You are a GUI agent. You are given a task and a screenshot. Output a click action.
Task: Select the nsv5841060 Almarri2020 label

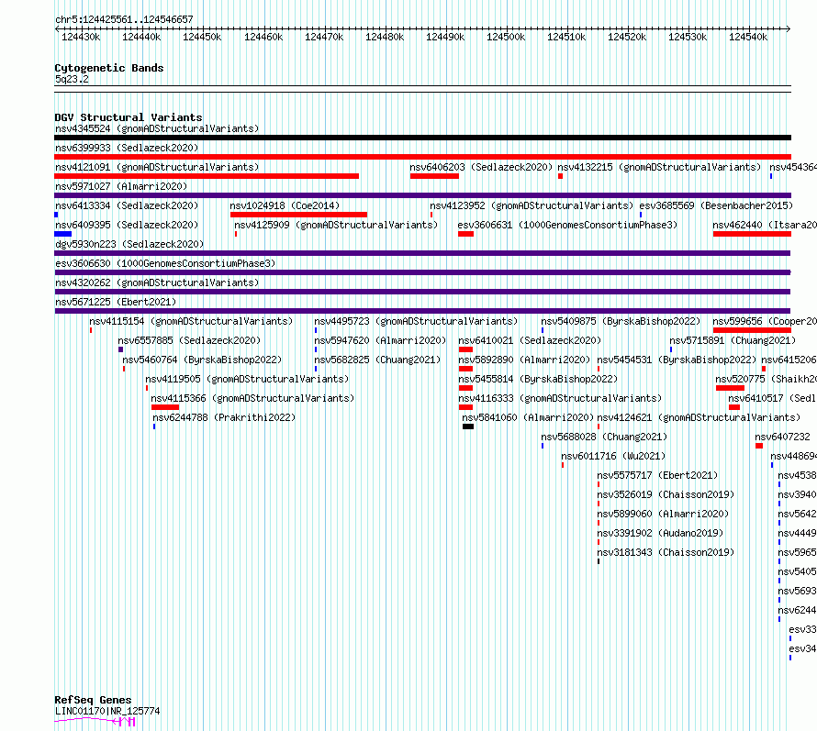pyautogui.click(x=528, y=417)
